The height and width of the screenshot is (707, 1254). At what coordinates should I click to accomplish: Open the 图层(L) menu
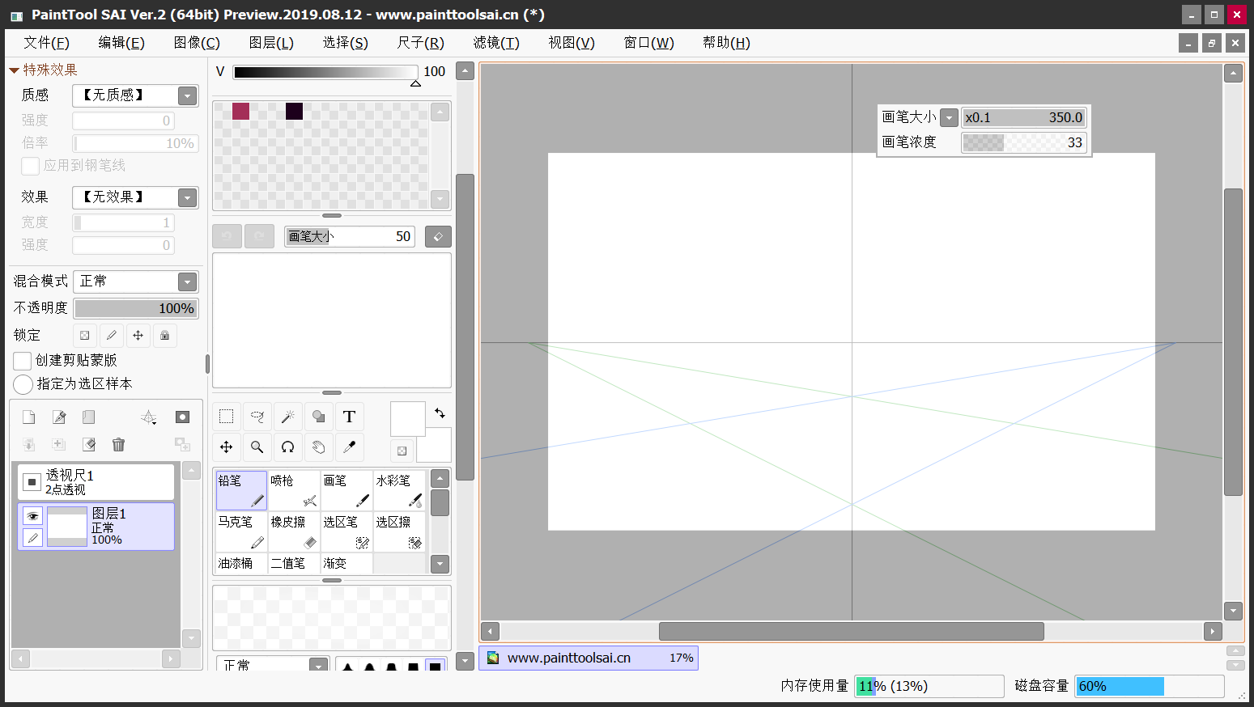271,43
